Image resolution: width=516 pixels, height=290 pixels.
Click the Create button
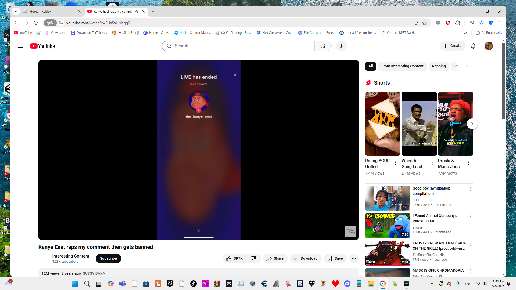click(453, 46)
